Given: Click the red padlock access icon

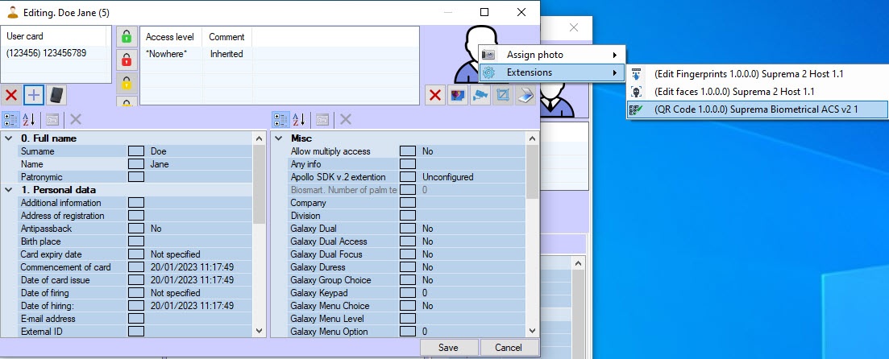Looking at the screenshot, I should (x=127, y=60).
